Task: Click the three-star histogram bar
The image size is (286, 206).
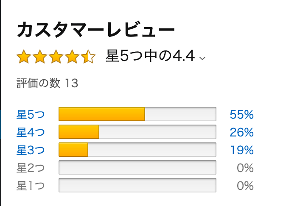Action: pos(137,150)
